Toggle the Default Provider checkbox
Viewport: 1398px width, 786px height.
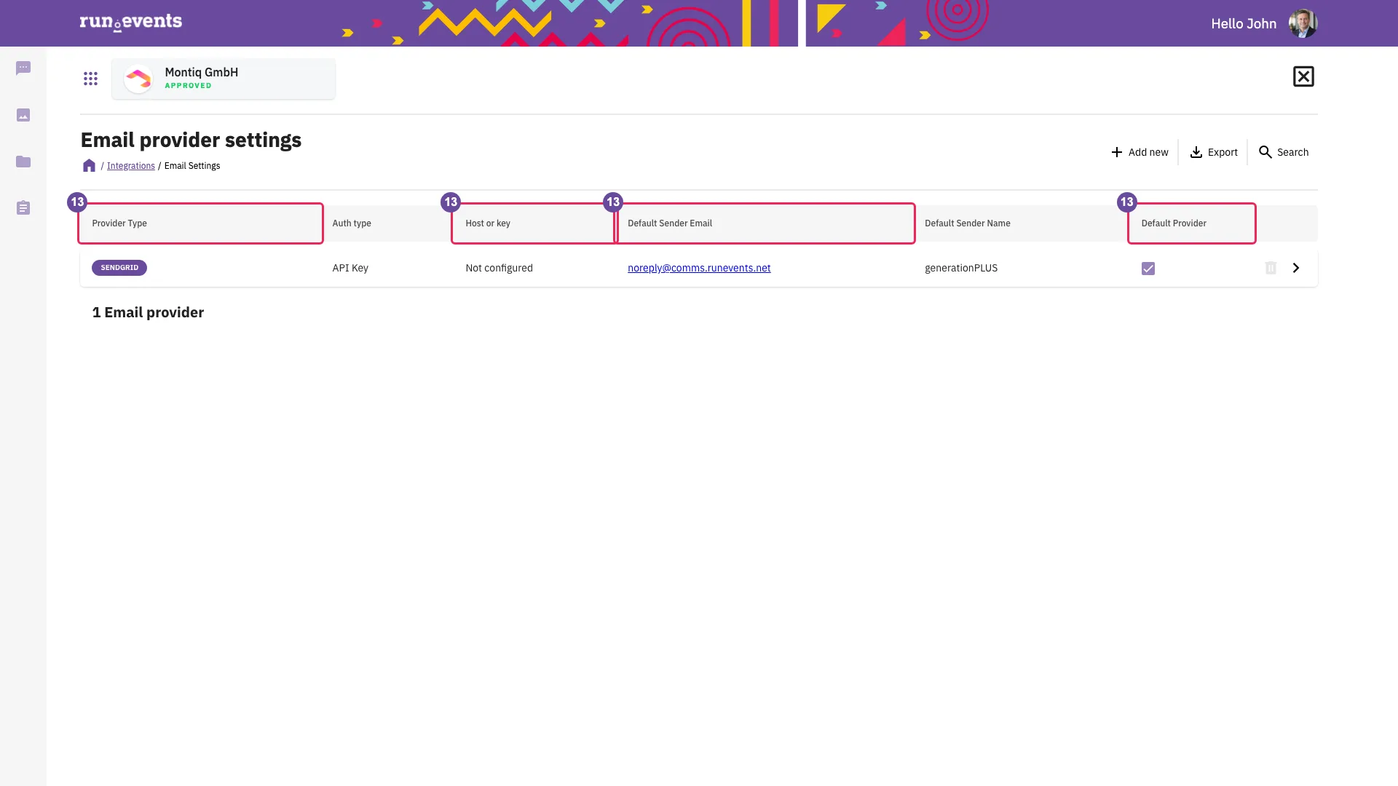[x=1148, y=269]
